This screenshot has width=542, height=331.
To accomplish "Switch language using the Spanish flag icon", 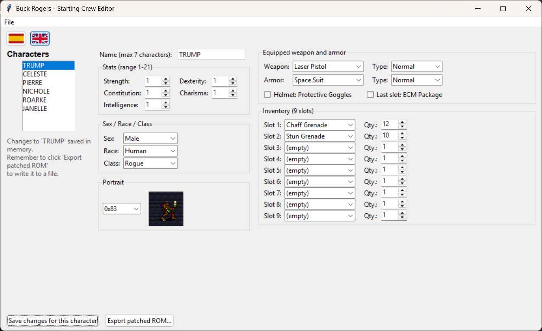I will pos(16,39).
